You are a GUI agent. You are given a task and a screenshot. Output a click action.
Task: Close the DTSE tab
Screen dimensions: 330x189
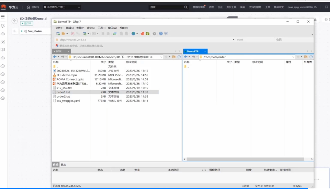(68, 51)
